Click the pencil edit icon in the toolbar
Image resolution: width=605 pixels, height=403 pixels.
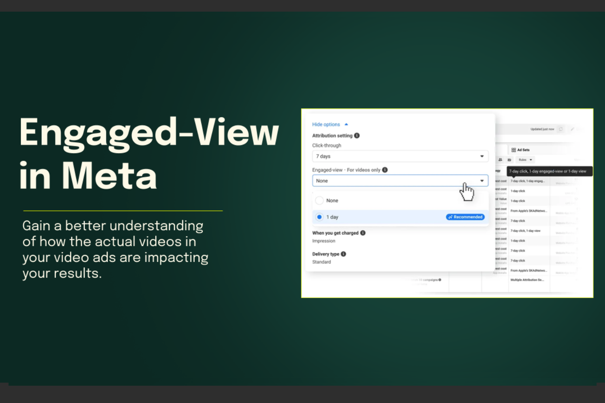coord(573,129)
